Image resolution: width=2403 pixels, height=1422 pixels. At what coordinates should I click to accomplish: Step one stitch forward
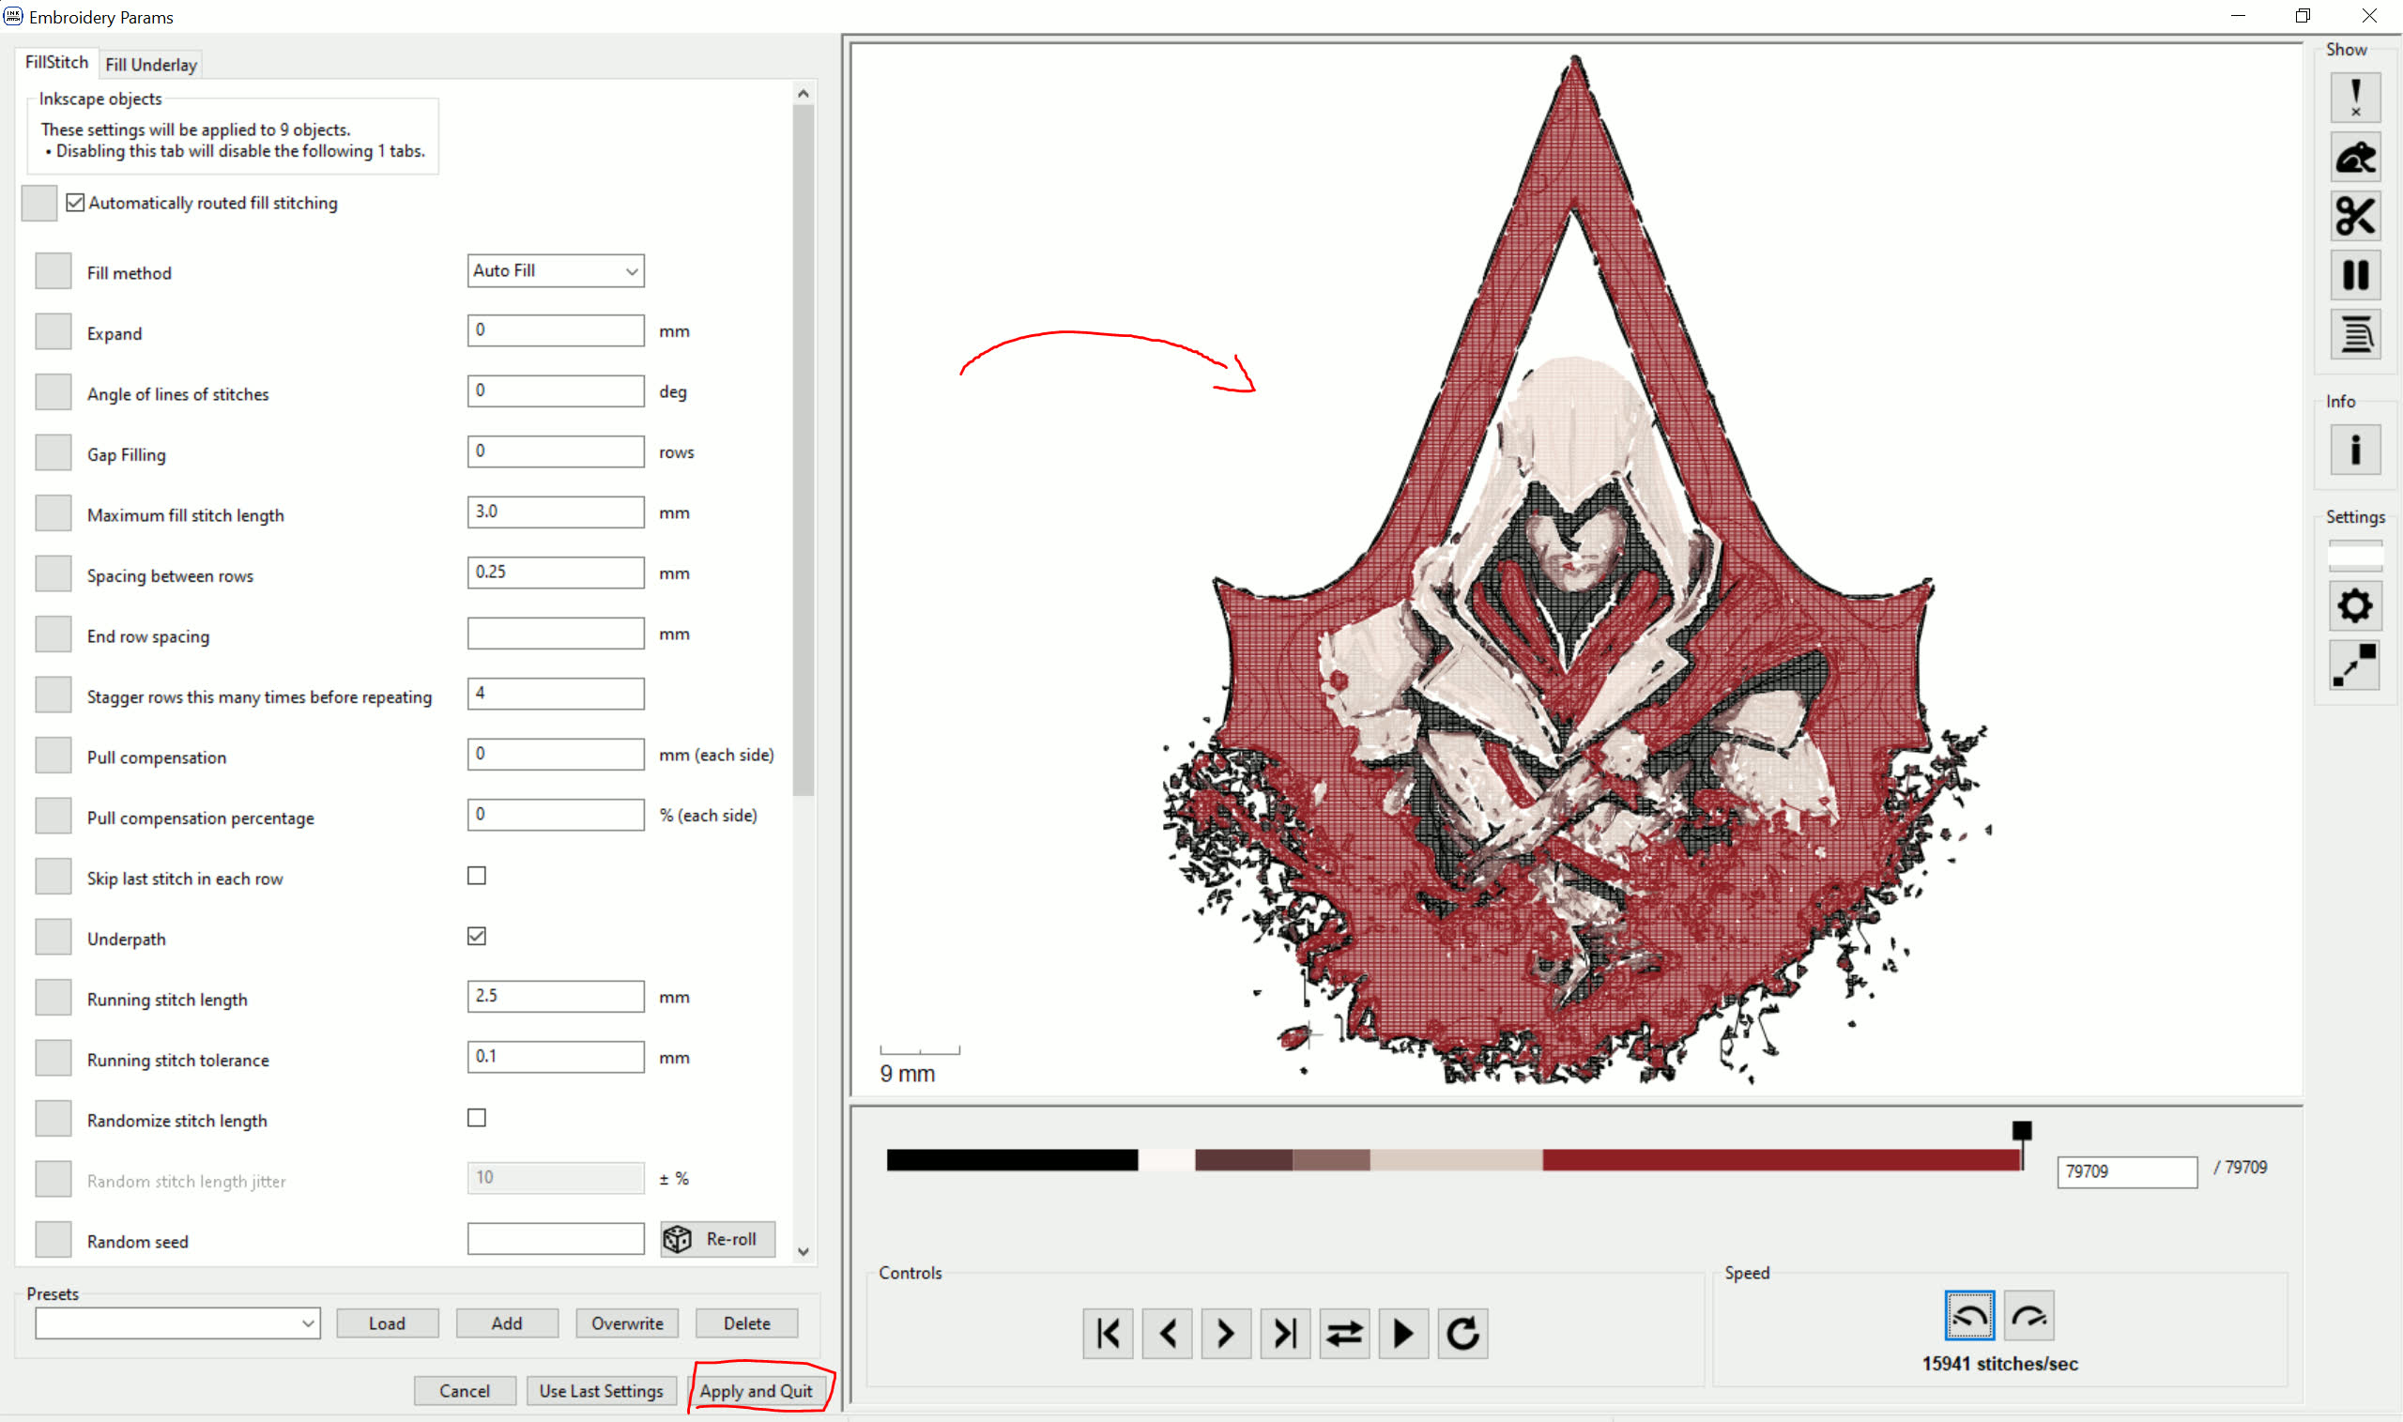click(x=1227, y=1334)
